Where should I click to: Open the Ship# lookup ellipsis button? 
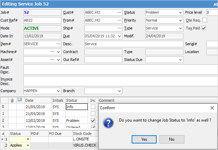pos(119,28)
